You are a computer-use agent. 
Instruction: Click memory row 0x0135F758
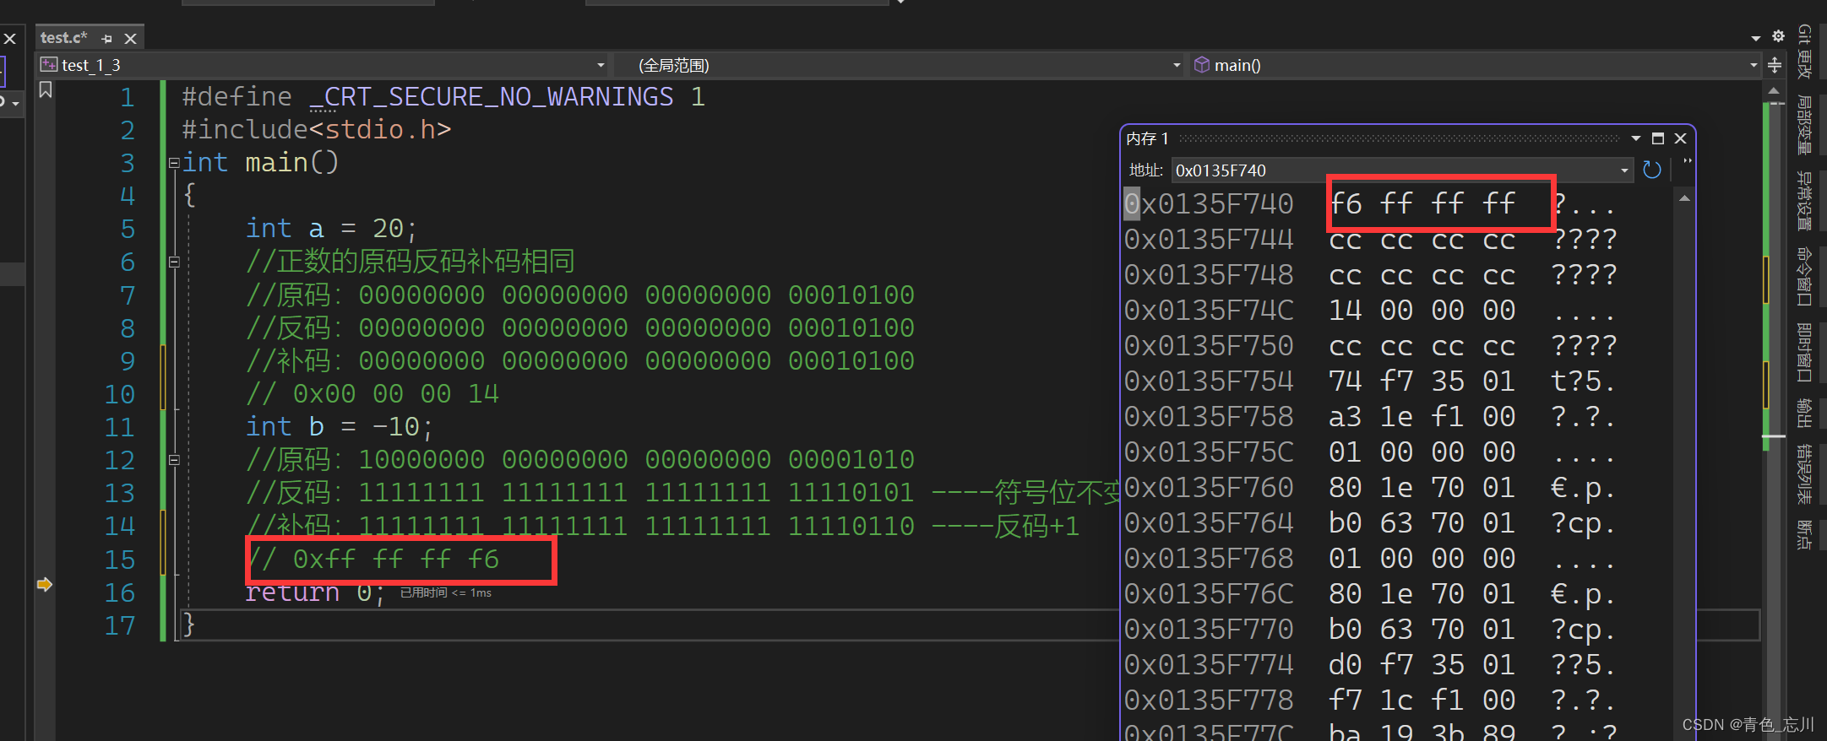pyautogui.click(x=1370, y=417)
